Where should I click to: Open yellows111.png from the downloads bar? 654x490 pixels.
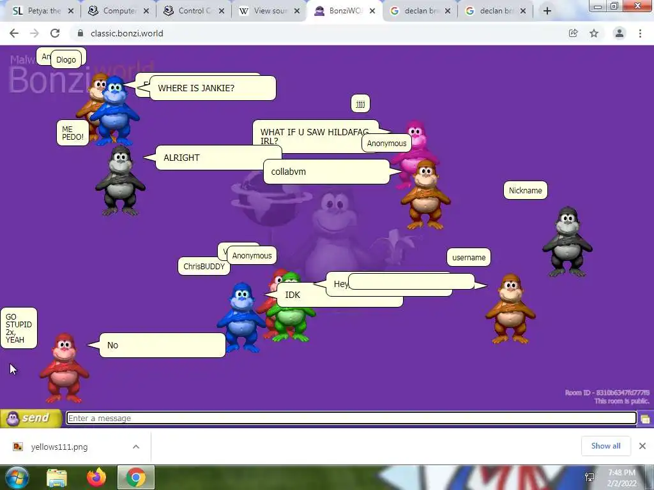[59, 447]
